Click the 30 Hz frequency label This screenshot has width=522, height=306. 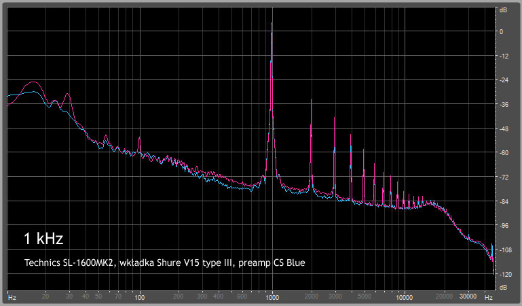(69, 296)
